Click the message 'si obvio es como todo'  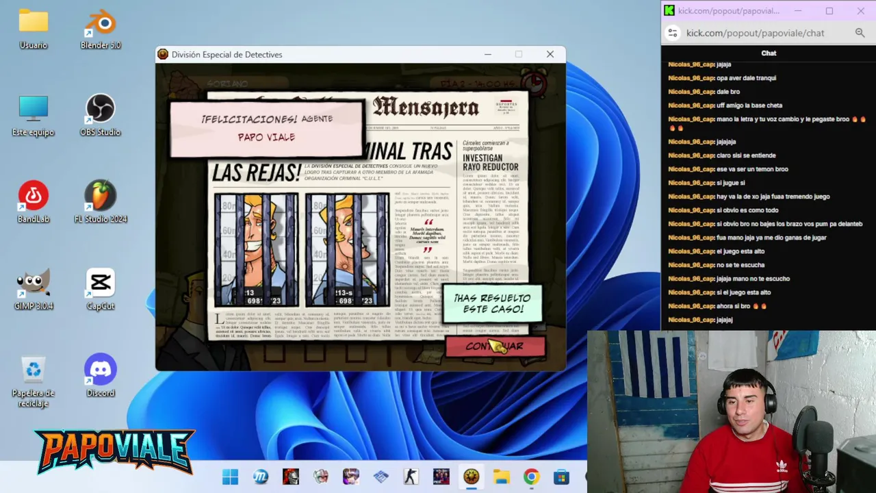[x=747, y=210]
